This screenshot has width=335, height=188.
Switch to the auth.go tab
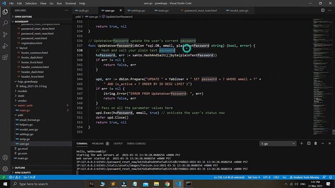click(84, 10)
